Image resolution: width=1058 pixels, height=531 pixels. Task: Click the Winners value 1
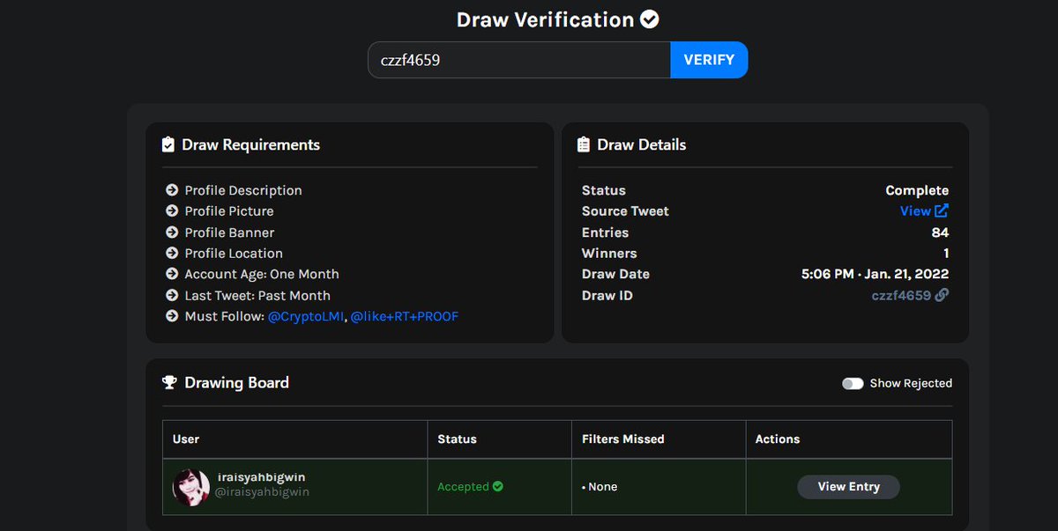tap(945, 254)
